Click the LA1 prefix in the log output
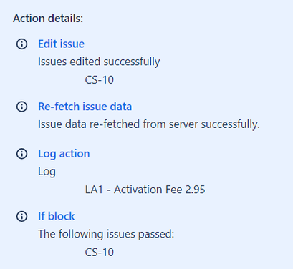The height and width of the screenshot is (269, 293). [94, 190]
